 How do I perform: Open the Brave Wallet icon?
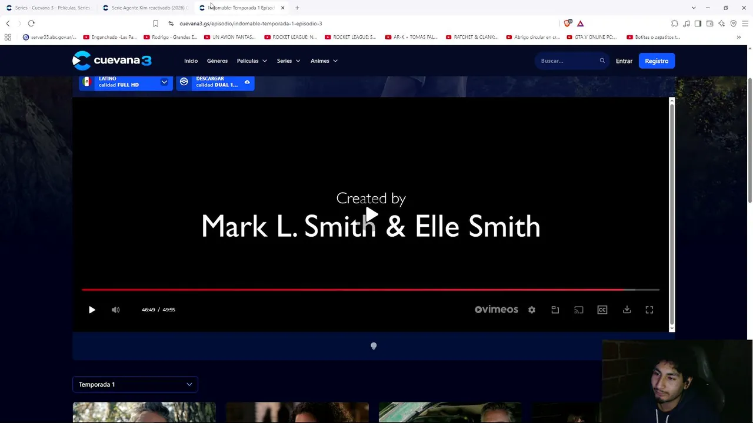click(x=710, y=23)
